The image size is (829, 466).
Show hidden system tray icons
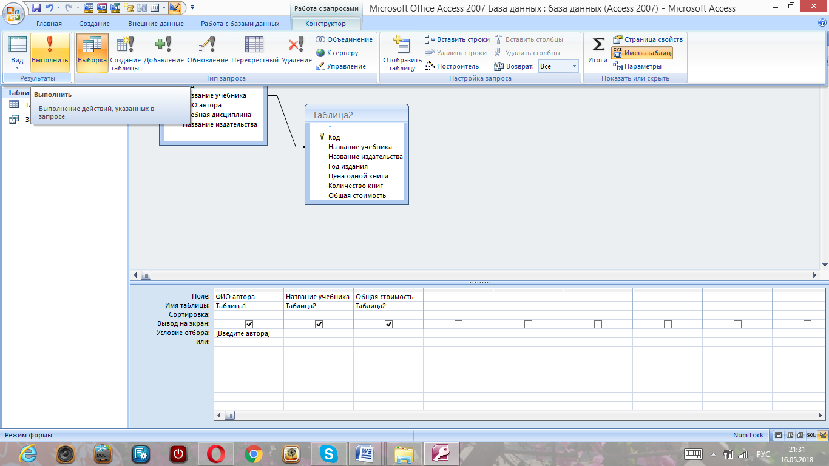pos(714,454)
